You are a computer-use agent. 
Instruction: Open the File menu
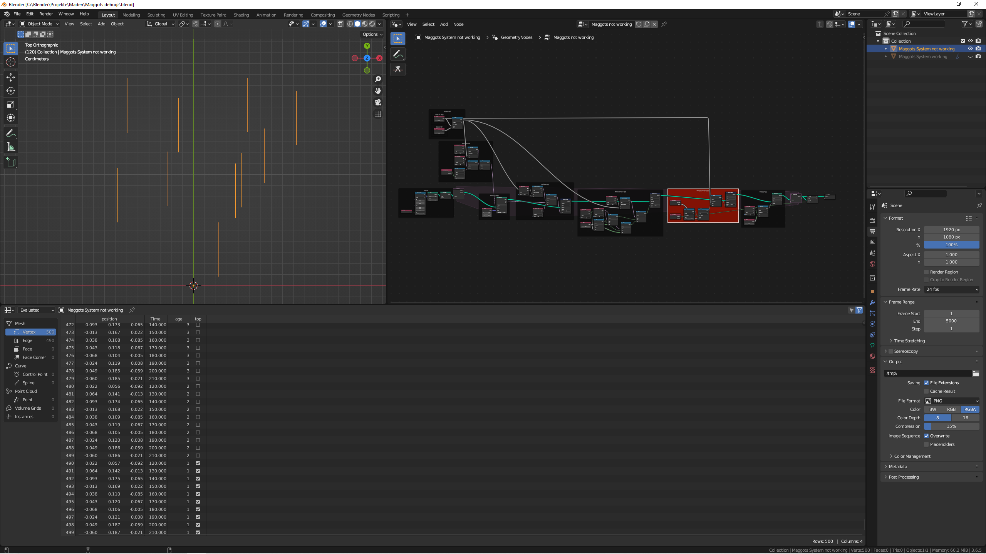[17, 14]
